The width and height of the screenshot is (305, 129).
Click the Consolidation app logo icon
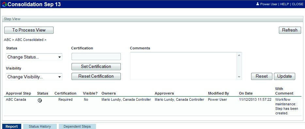(4, 5)
